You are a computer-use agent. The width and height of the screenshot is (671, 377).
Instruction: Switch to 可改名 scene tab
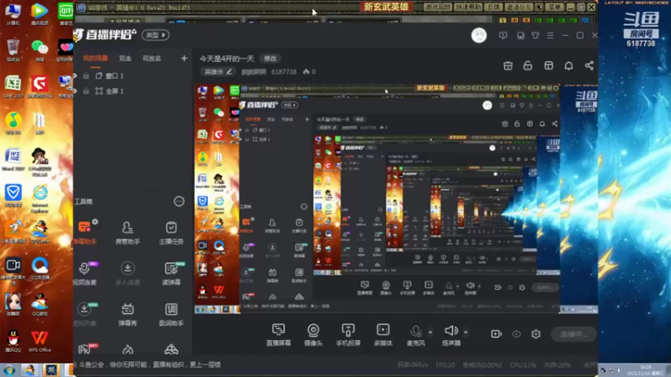pos(152,59)
